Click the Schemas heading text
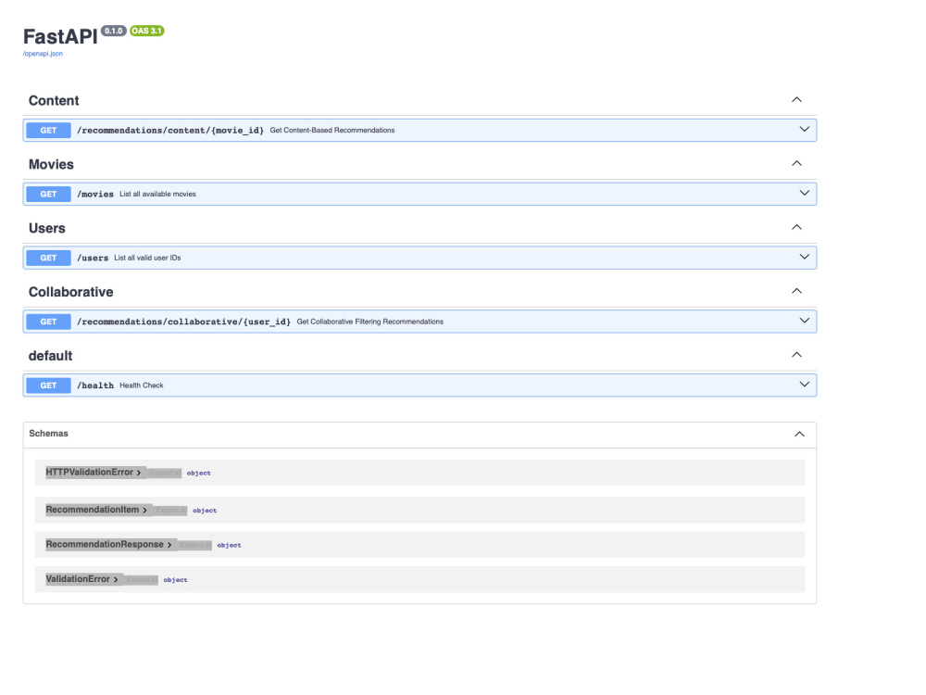The width and height of the screenshot is (926, 695). coord(48,434)
